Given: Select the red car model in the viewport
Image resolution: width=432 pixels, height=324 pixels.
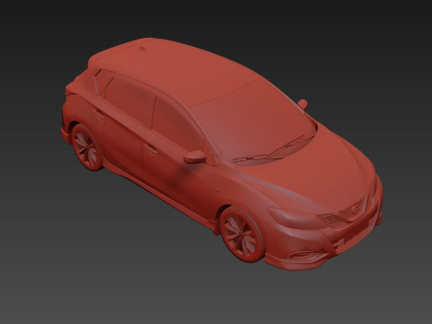Looking at the screenshot, I should [x=222, y=153].
